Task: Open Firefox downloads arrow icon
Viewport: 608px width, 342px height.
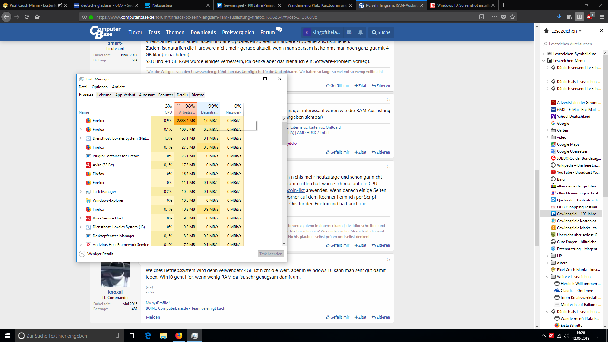Action: (x=559, y=17)
